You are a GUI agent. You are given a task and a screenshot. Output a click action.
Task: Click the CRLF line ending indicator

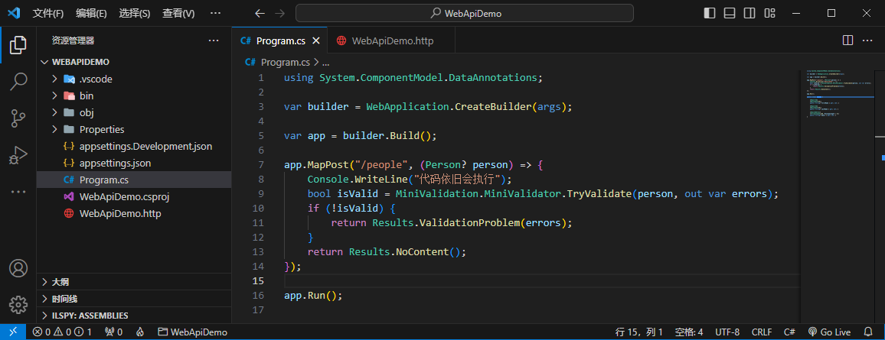point(762,332)
